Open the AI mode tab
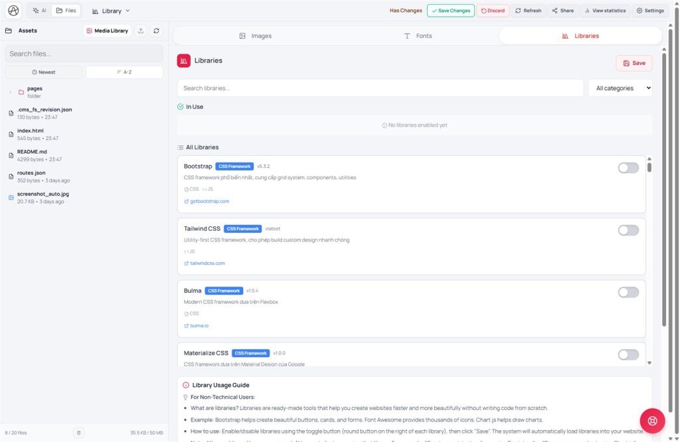Image resolution: width=680 pixels, height=442 pixels. [39, 11]
